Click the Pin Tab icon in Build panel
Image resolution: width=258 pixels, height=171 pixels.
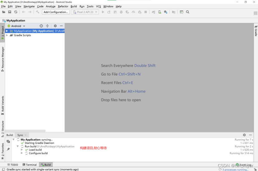8,149
